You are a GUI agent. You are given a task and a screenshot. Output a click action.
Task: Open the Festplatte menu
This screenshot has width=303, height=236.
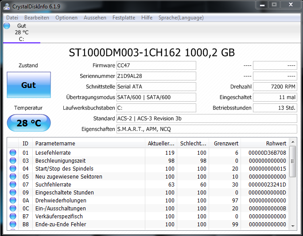(124, 18)
